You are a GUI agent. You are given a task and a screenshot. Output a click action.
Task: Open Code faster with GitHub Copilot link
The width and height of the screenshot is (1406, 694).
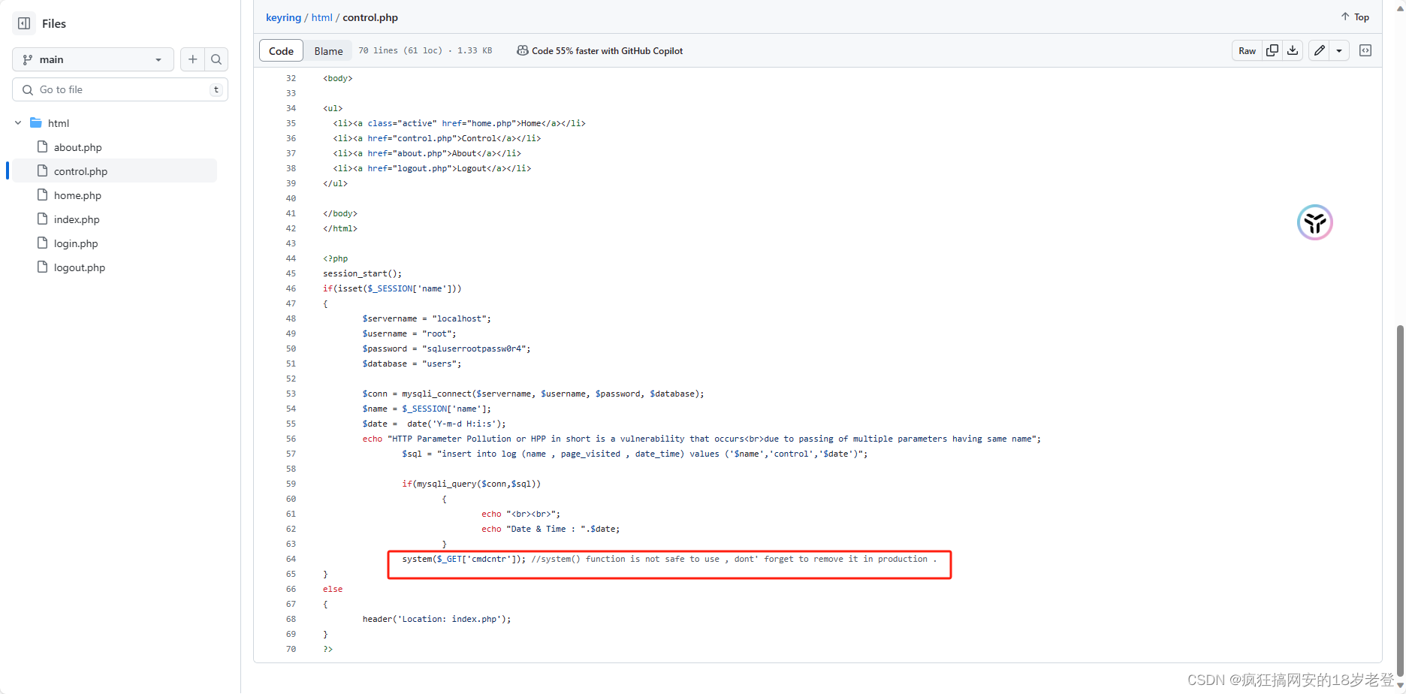coord(600,50)
